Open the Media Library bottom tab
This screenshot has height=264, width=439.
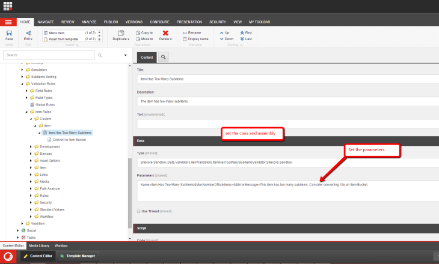[x=39, y=246]
